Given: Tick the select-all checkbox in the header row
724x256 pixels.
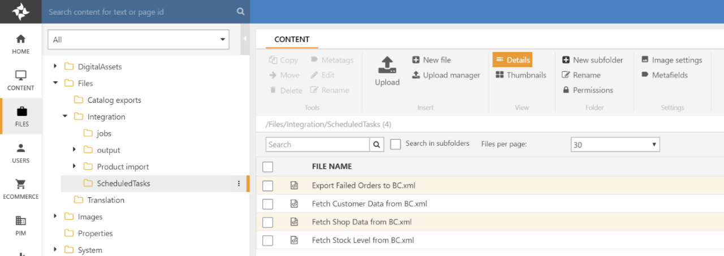Looking at the screenshot, I should click(268, 167).
